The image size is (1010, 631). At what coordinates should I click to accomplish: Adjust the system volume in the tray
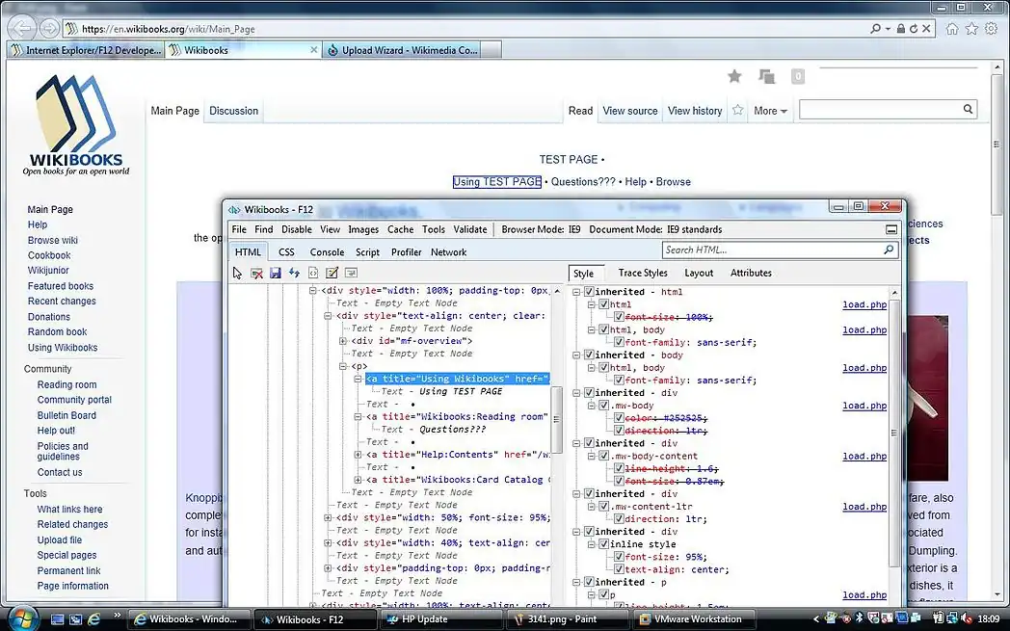tap(968, 618)
